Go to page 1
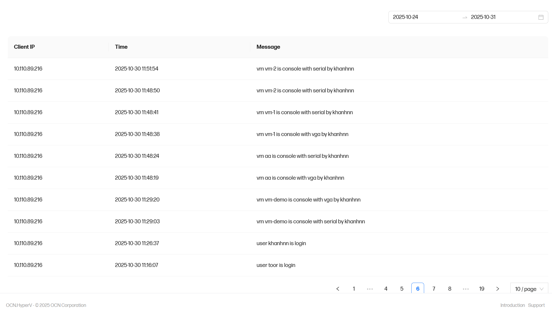The image size is (552, 313). point(354,289)
